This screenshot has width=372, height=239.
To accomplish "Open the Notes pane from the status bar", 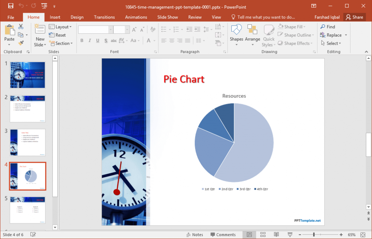I will [x=195, y=235].
